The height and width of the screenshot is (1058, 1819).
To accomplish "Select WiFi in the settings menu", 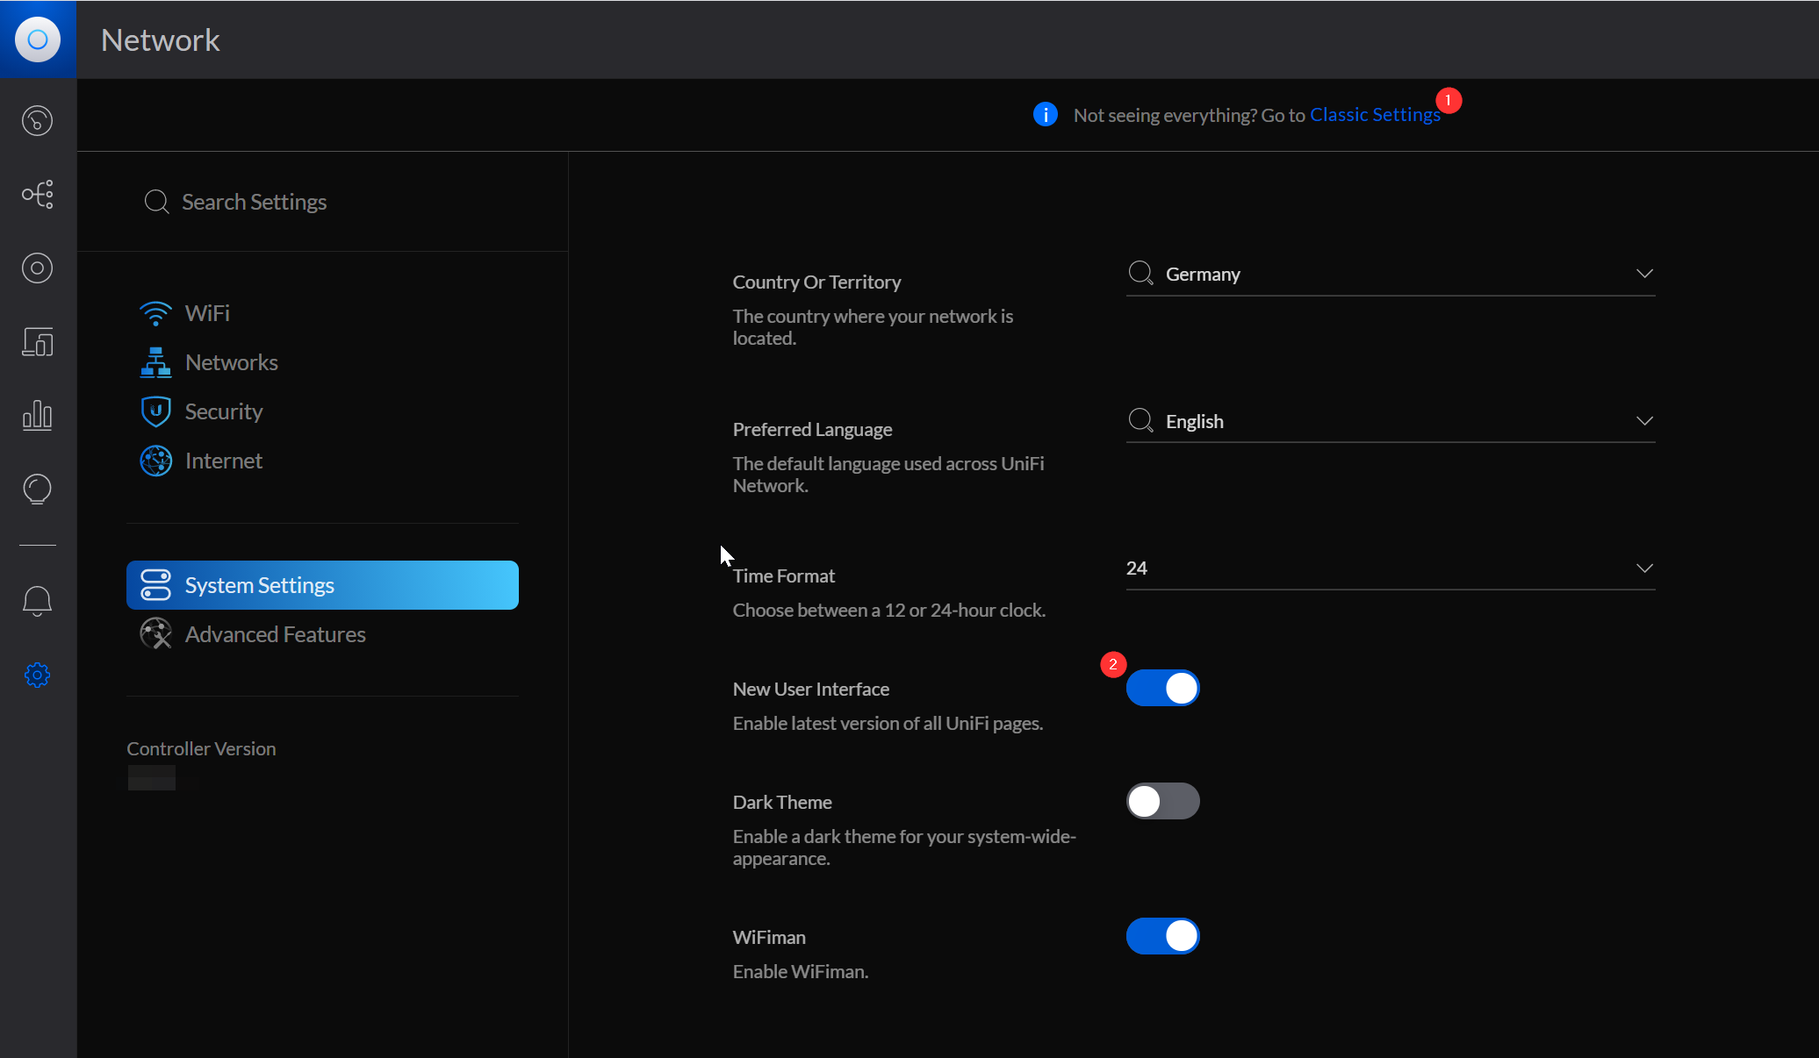I will (207, 313).
